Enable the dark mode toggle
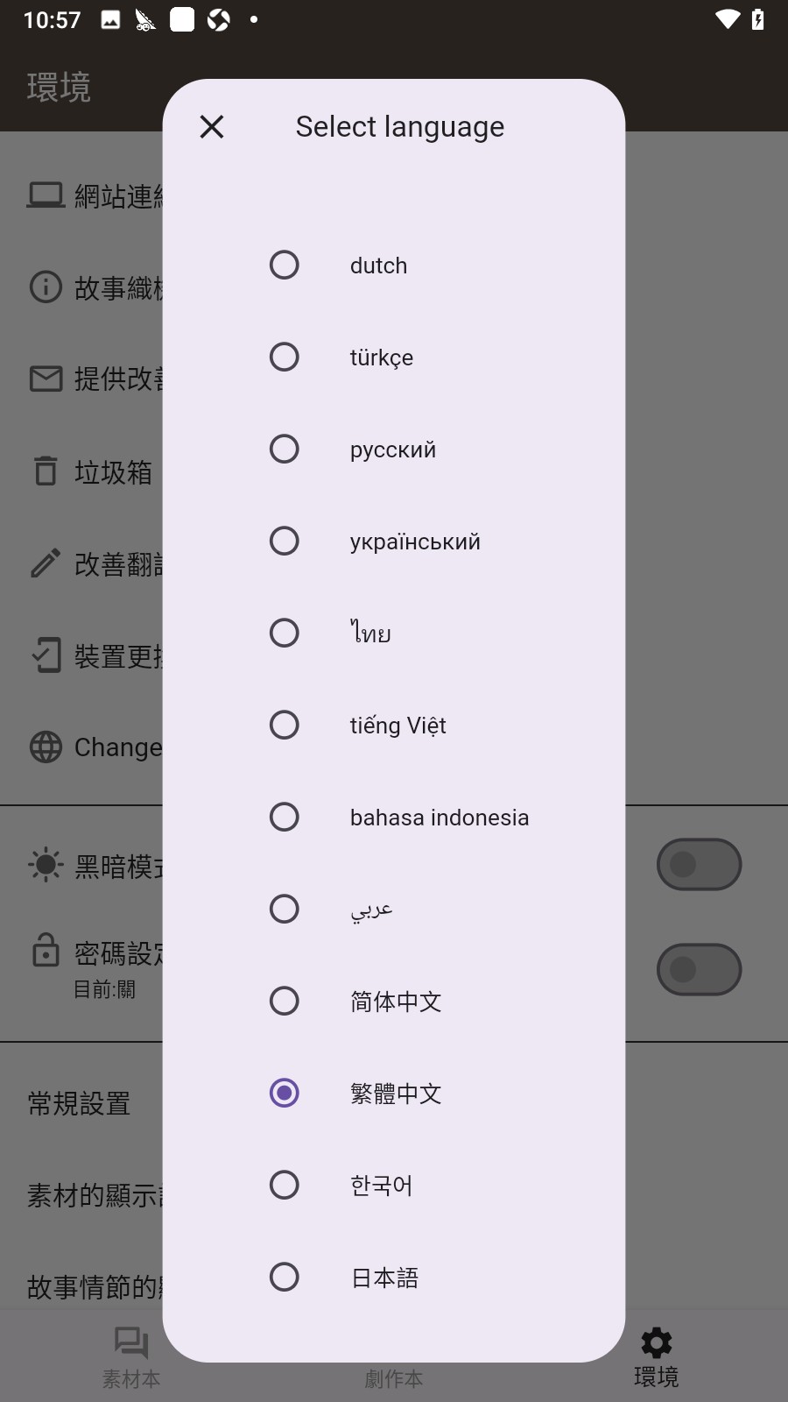 (x=699, y=864)
